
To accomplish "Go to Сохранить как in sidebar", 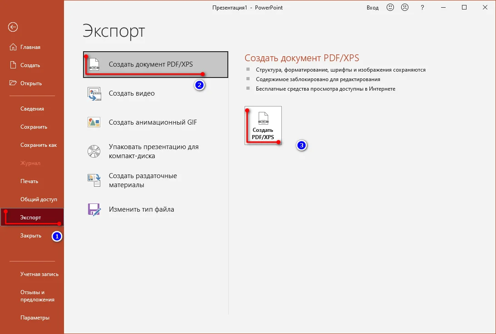I will (39, 145).
